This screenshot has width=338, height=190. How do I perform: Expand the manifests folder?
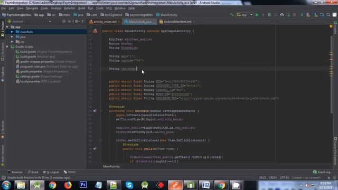click(x=12, y=32)
